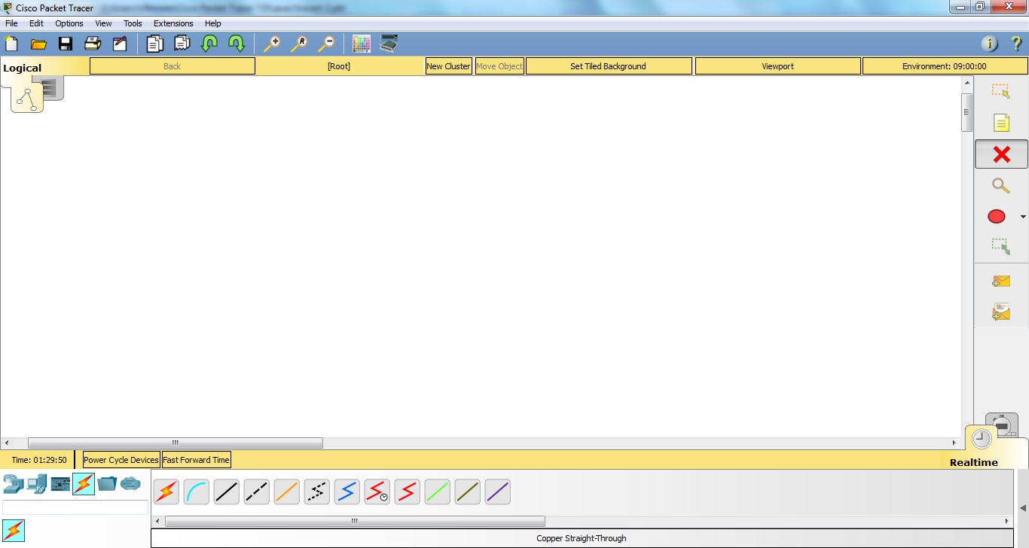
Task: Open the Help menu
Action: (x=213, y=23)
